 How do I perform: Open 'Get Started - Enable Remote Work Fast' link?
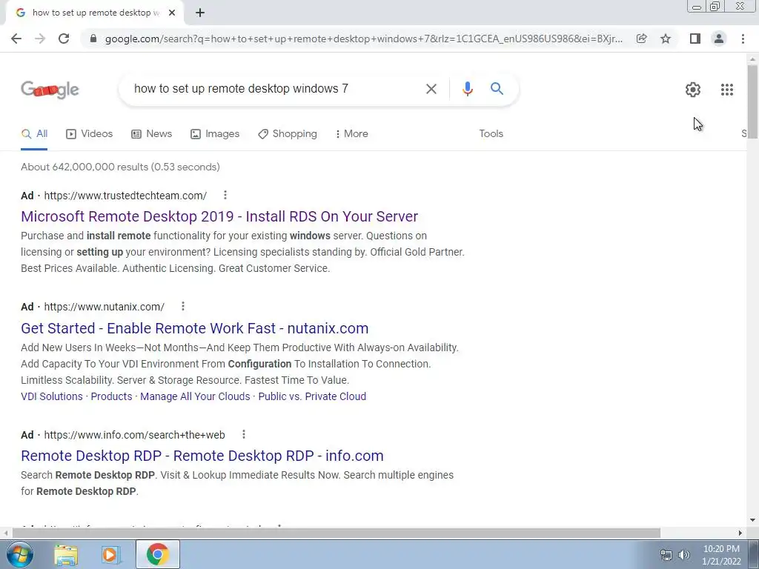click(195, 328)
